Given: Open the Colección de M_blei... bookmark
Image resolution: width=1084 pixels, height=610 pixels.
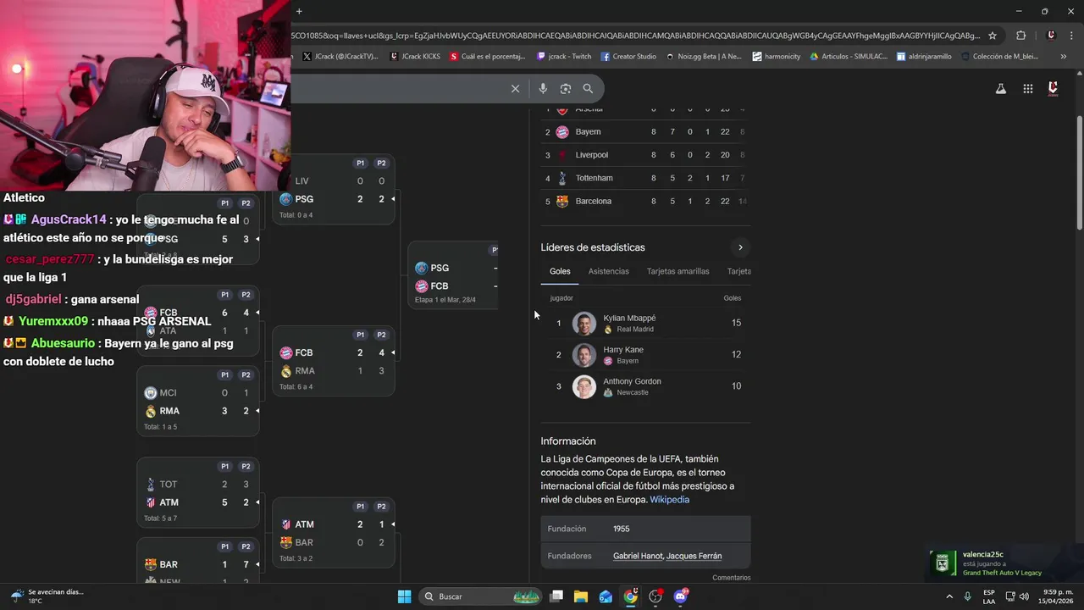Looking at the screenshot, I should click(x=999, y=57).
